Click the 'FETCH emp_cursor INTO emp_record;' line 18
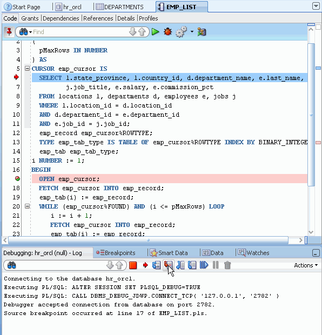Viewport: 322px width, 335px height. click(101, 188)
